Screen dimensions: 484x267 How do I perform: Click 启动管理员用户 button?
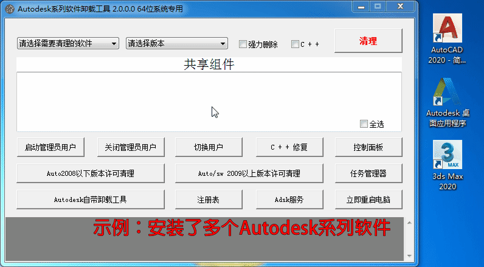point(50,147)
